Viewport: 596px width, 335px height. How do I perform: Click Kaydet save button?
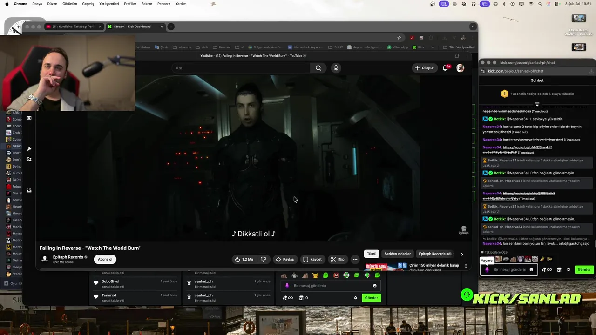[x=312, y=259]
